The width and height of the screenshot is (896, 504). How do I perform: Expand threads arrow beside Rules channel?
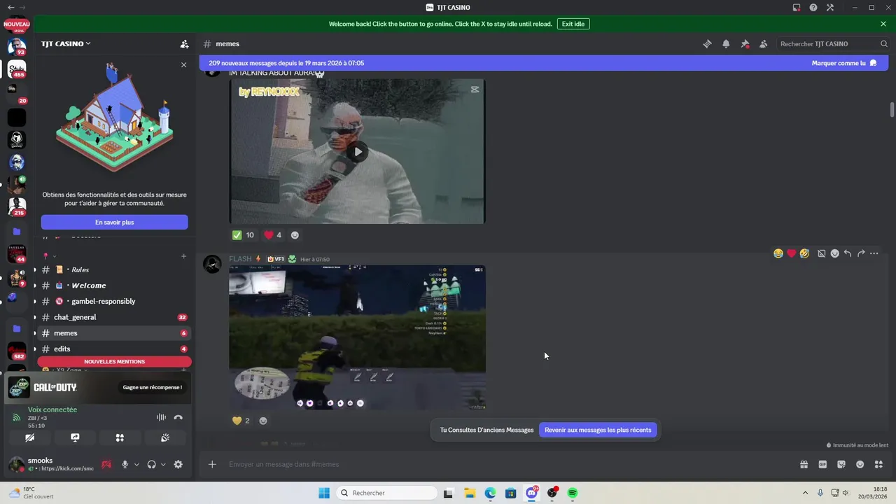click(x=35, y=269)
